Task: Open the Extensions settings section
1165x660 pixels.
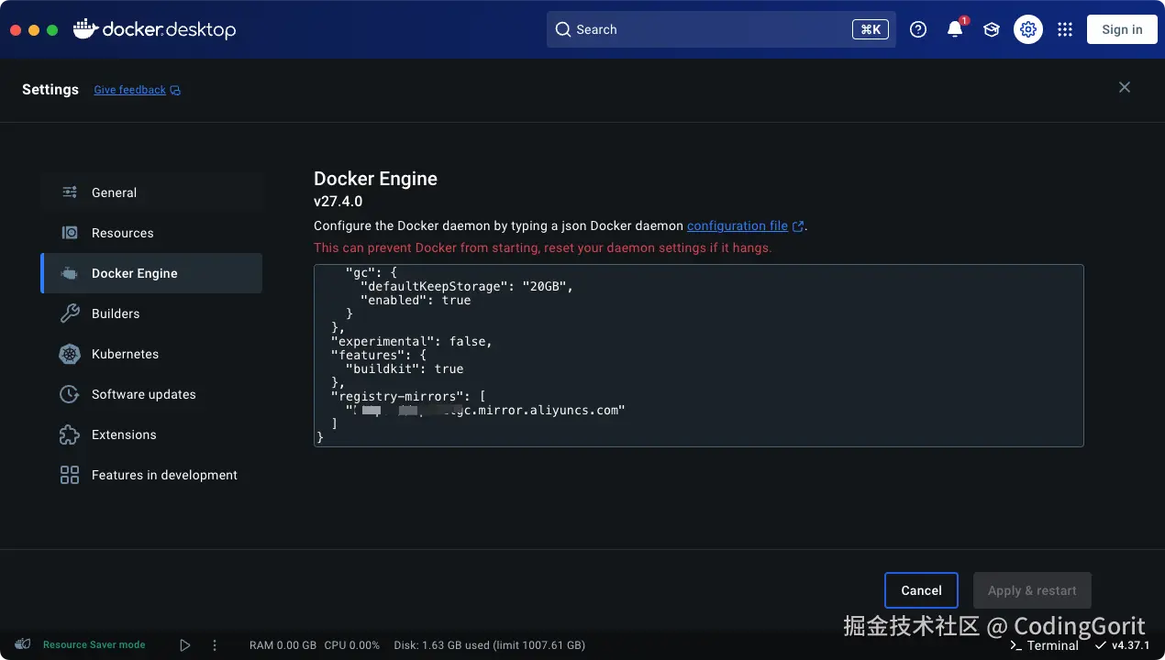Action: (151, 434)
